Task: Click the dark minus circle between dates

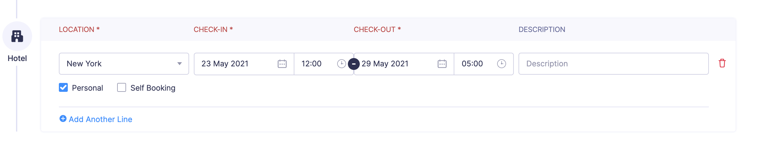Action: tap(354, 64)
